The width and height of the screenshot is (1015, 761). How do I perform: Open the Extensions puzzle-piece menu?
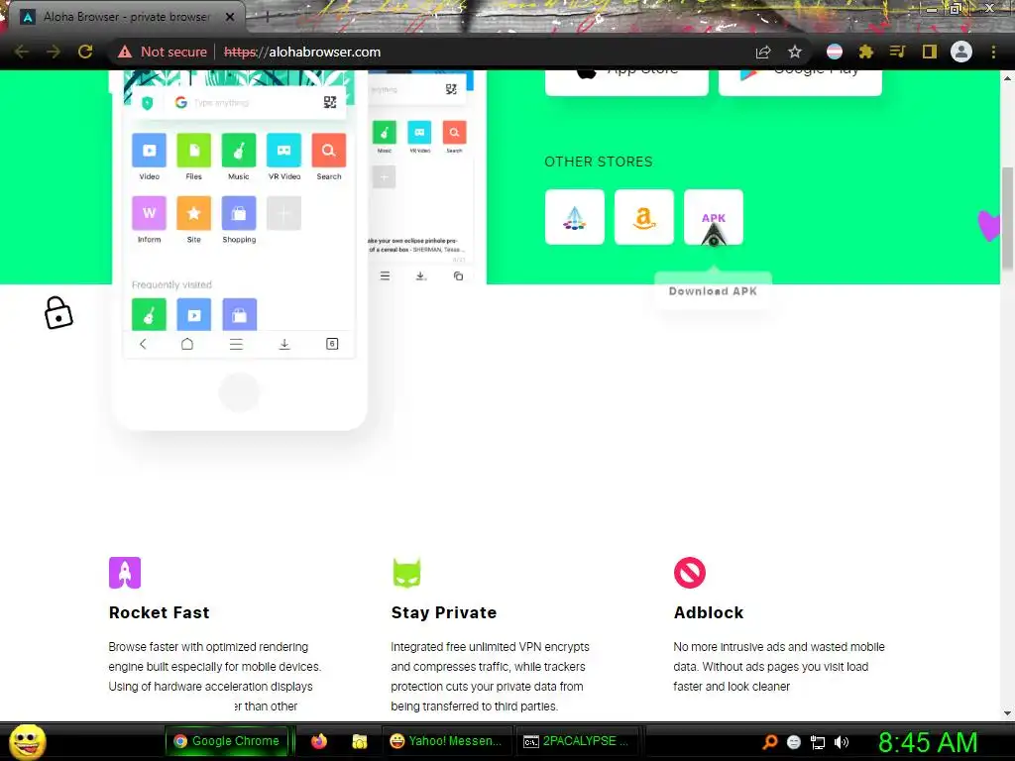866,52
